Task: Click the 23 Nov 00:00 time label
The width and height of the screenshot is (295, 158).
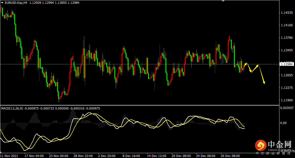Action: (59, 156)
